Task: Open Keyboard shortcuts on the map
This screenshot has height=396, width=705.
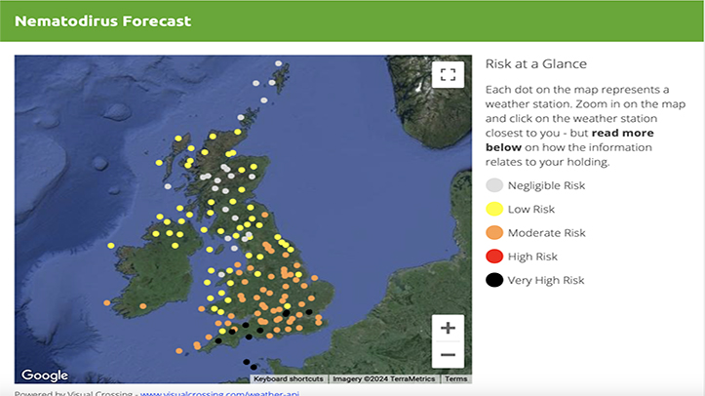Action: coord(288,378)
